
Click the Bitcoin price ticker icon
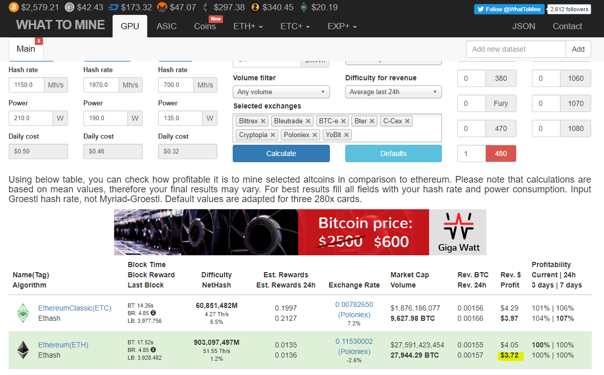click(x=13, y=7)
